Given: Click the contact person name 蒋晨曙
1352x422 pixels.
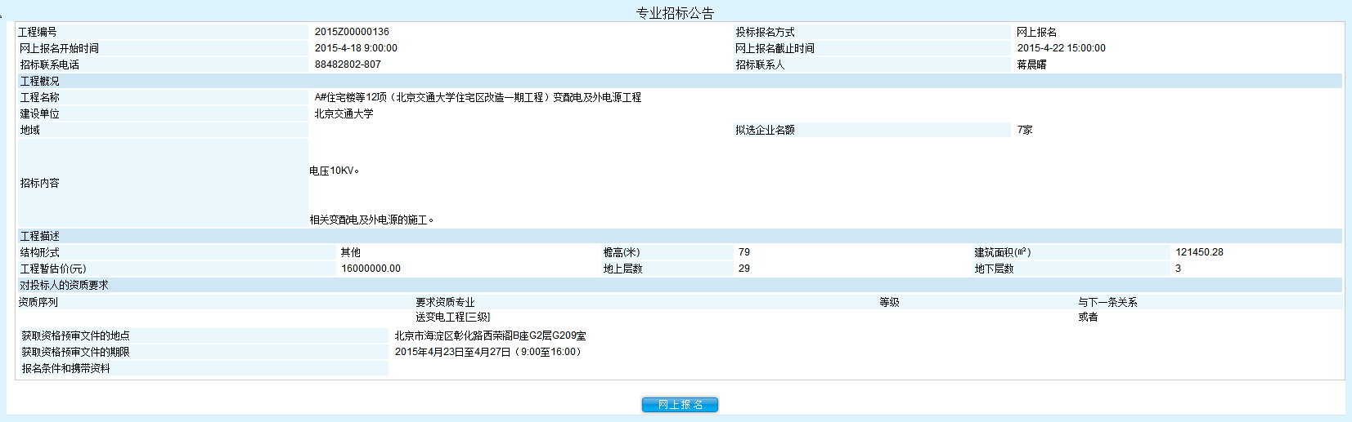Looking at the screenshot, I should click(x=1031, y=64).
